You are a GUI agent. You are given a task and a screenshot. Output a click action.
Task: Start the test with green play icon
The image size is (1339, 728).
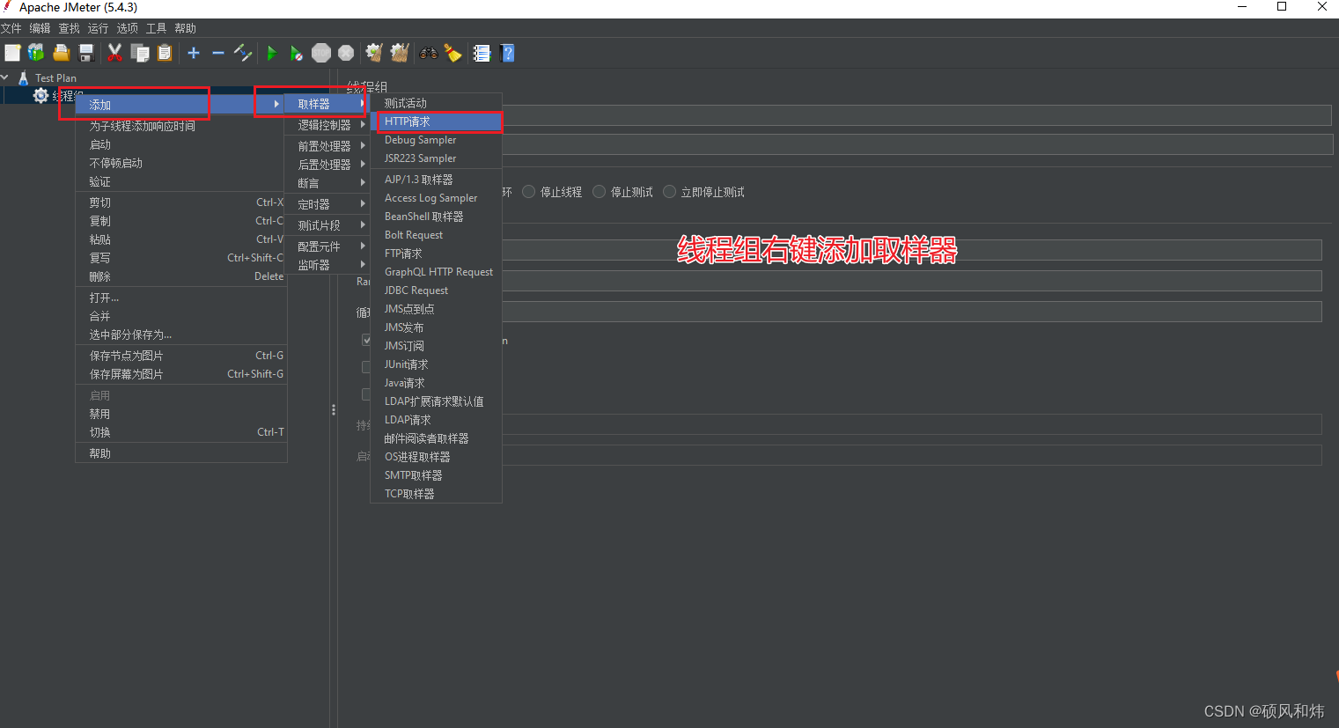pos(271,53)
